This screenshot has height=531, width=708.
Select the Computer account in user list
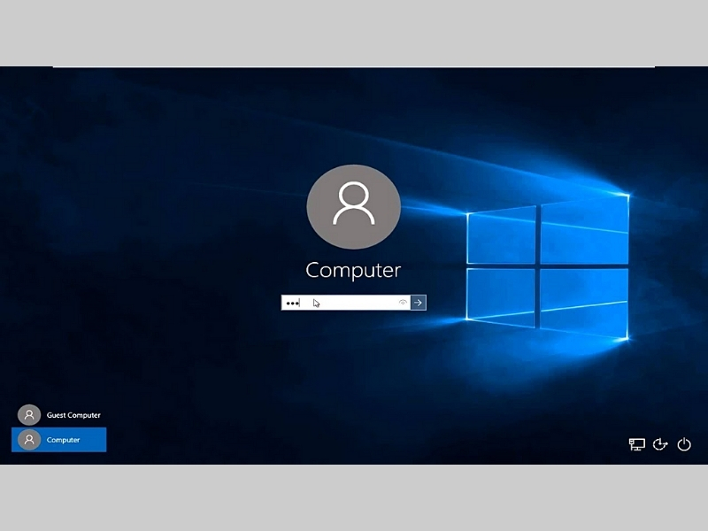[59, 440]
